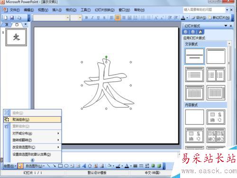This screenshot has height=178, width=237.
Task: Choose 取消组合 (Ungroup) from the menu
Action: 32,120
